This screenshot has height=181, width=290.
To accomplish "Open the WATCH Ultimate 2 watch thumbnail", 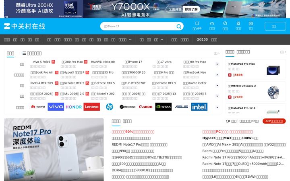I will tap(273, 92).
